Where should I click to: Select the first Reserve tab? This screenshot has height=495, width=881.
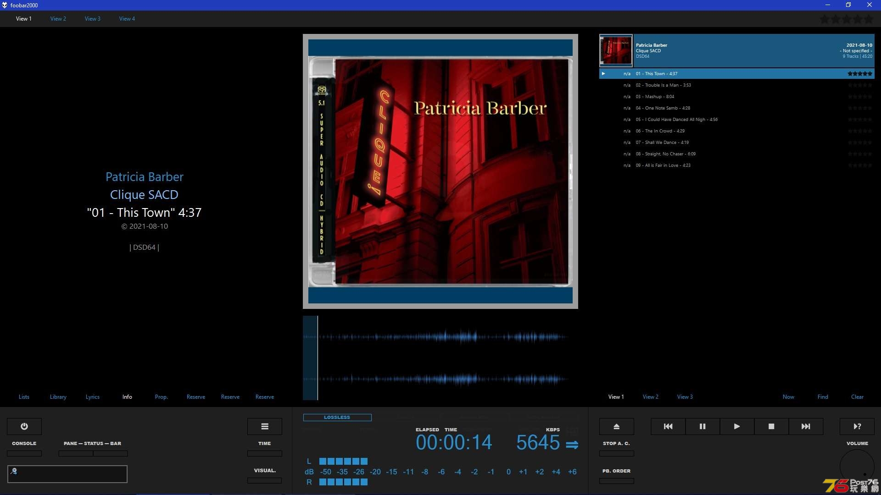click(196, 397)
